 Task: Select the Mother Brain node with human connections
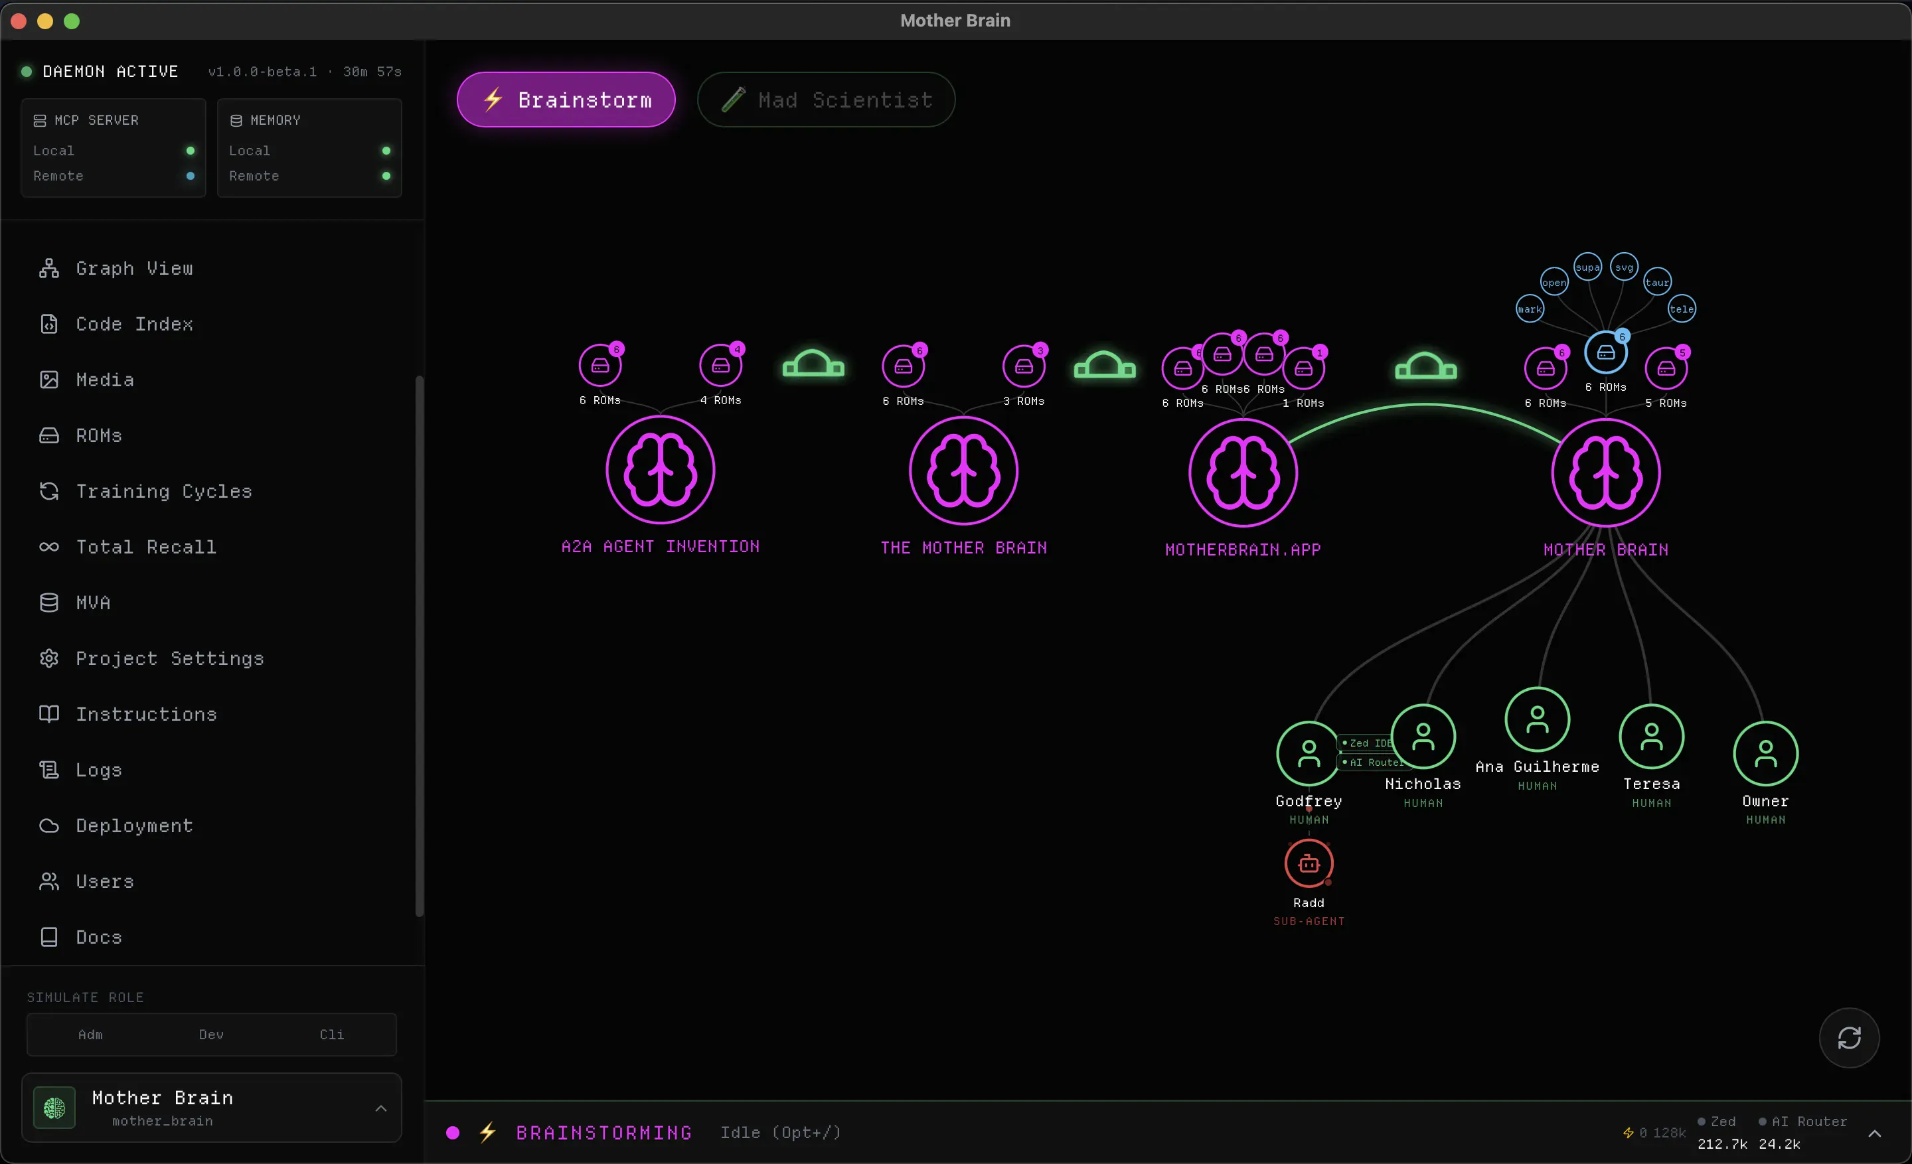coord(1606,473)
